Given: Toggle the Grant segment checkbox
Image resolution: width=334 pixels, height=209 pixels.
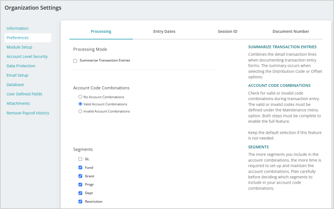Looking at the screenshot, I should [80, 176].
